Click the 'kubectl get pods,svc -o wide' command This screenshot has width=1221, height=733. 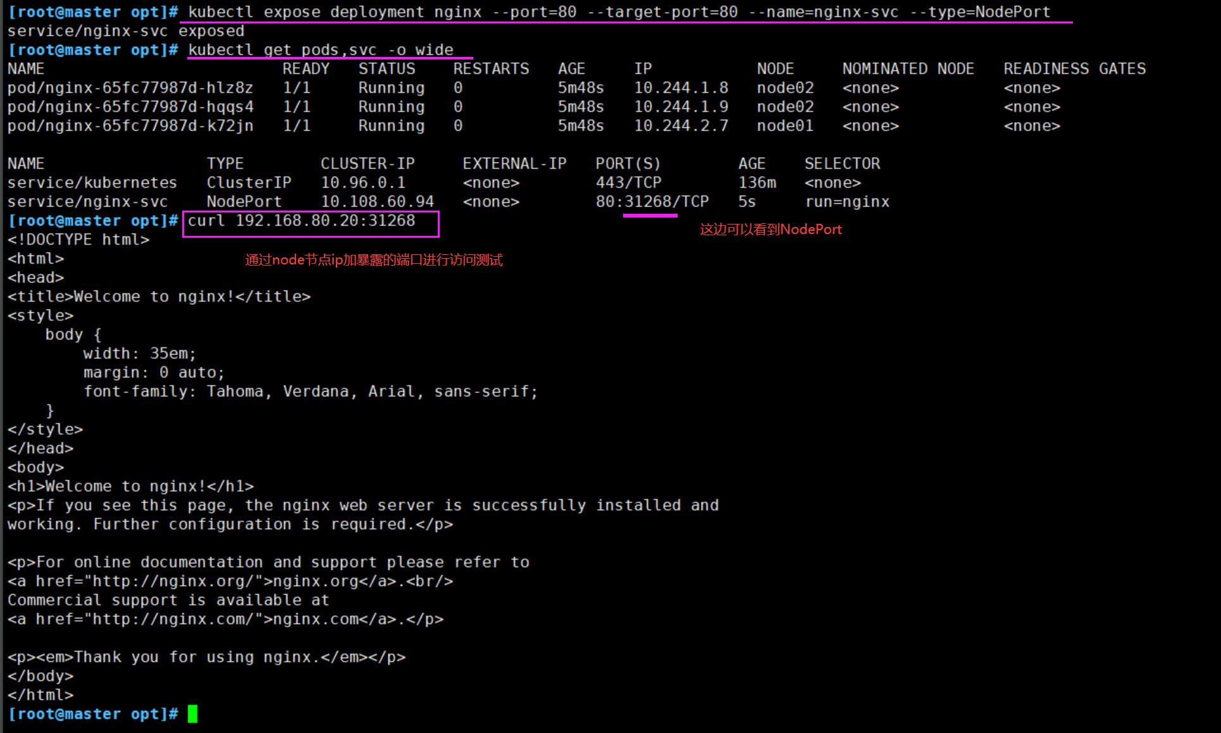321,50
